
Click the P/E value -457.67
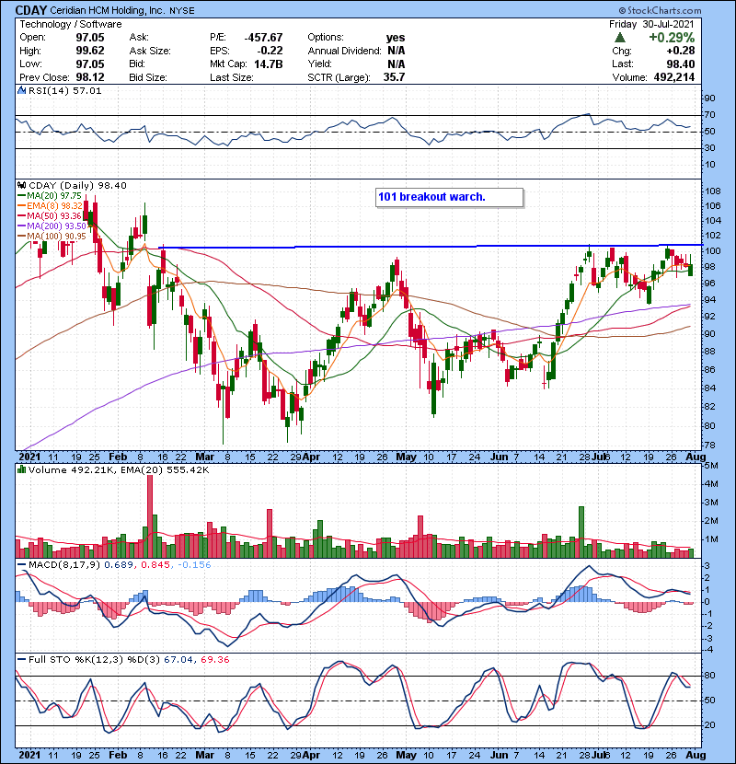click(263, 38)
